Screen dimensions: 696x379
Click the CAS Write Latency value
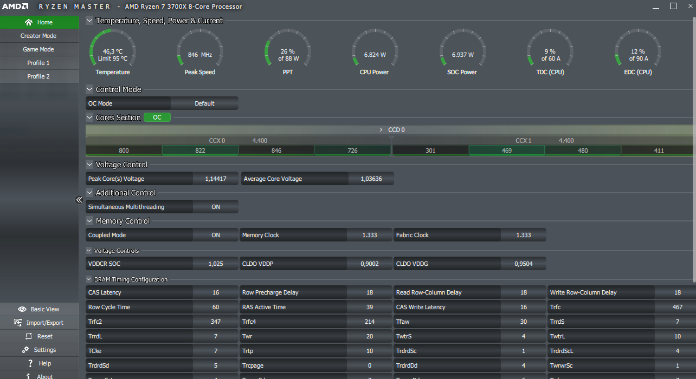click(524, 307)
